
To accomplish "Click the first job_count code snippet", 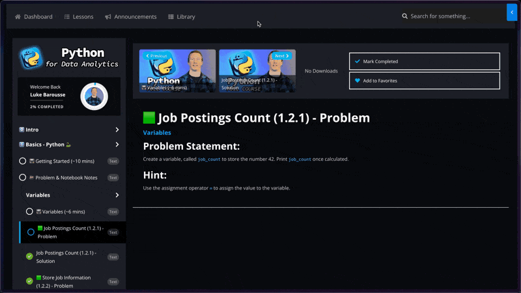I will [209, 159].
